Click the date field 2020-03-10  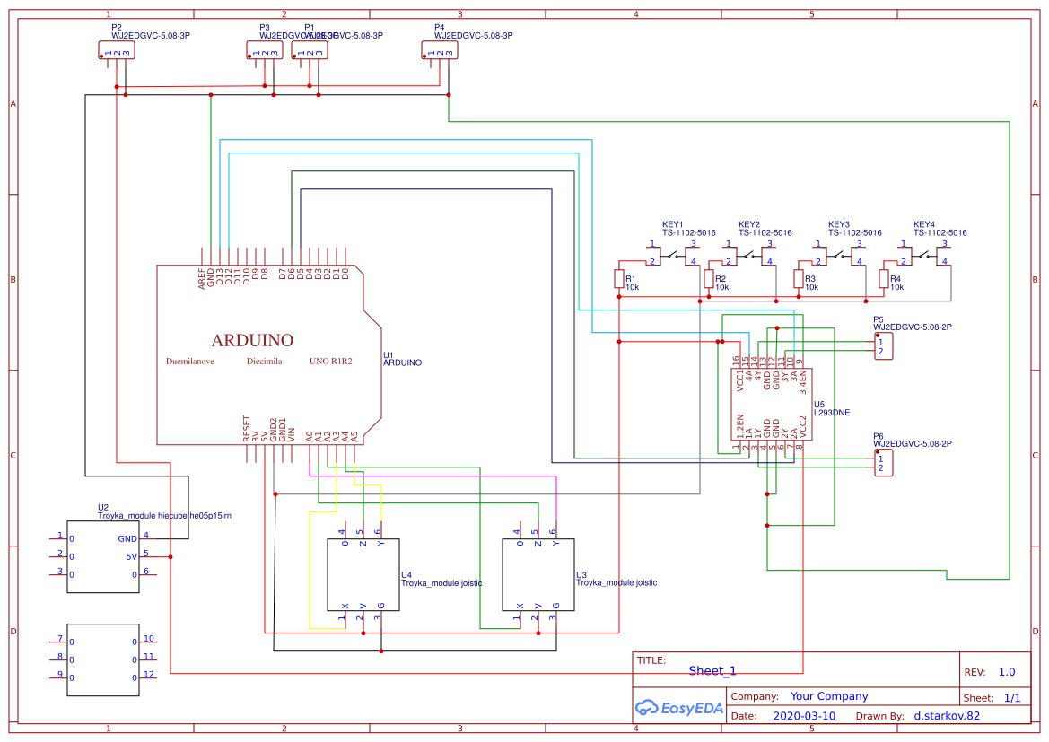tap(804, 715)
